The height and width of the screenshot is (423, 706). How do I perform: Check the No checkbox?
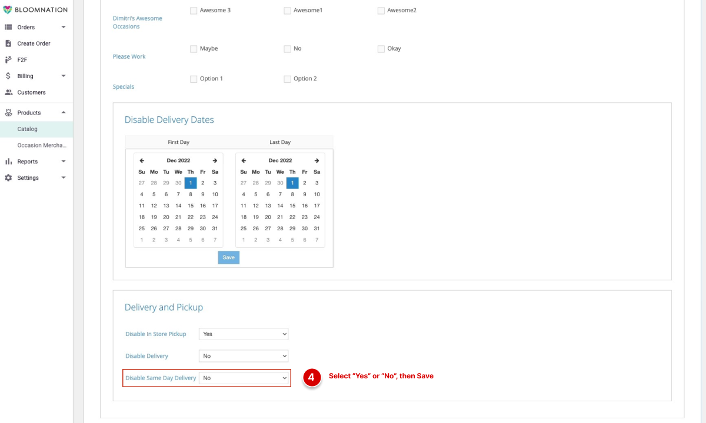287,49
